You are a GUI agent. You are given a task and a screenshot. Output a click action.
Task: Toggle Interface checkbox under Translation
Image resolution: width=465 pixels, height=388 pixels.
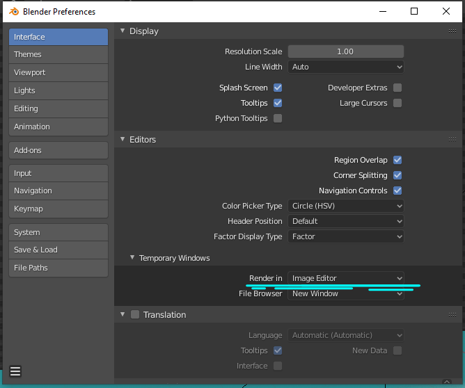[x=278, y=366]
